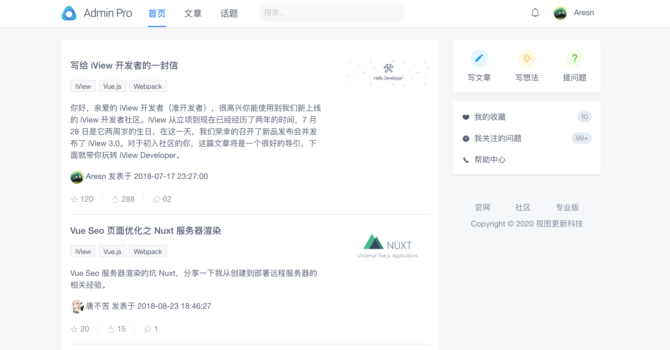The width and height of the screenshot is (670, 350).
Task: Open article 写给 iView 开发者的一封信
Action: point(124,65)
